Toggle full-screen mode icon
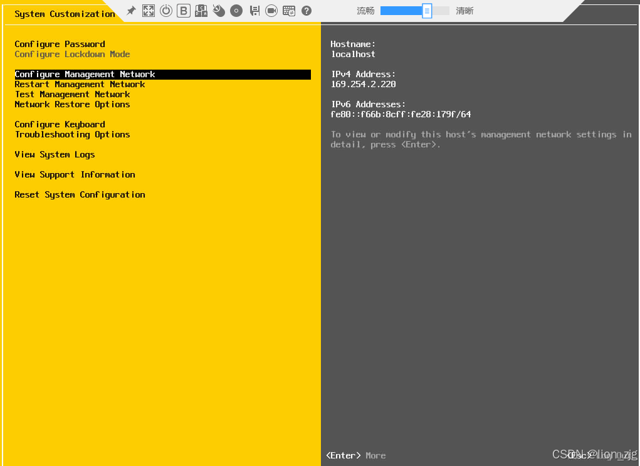640x466 pixels. click(x=149, y=11)
